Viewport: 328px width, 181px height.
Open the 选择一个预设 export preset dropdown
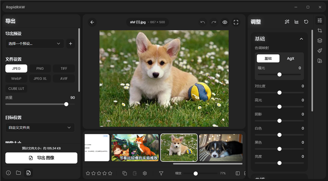tap(35, 44)
